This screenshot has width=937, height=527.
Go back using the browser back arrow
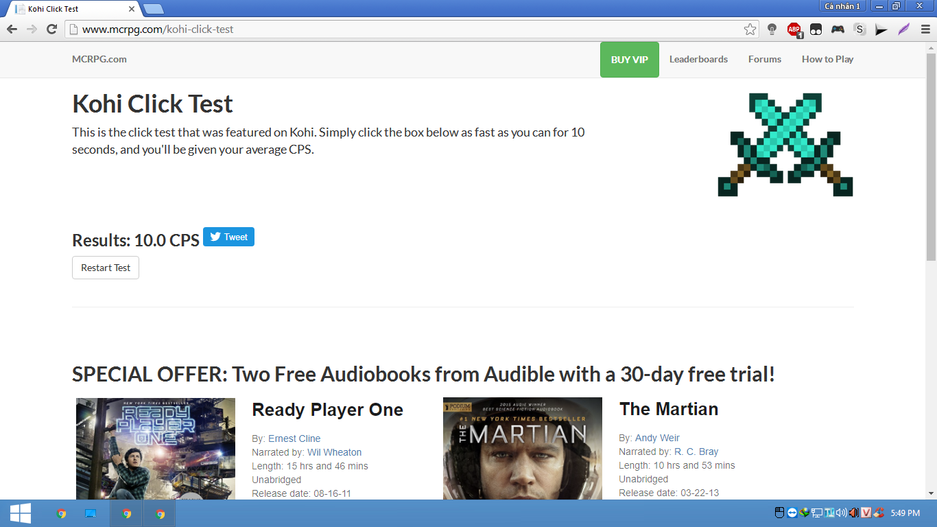coord(11,30)
